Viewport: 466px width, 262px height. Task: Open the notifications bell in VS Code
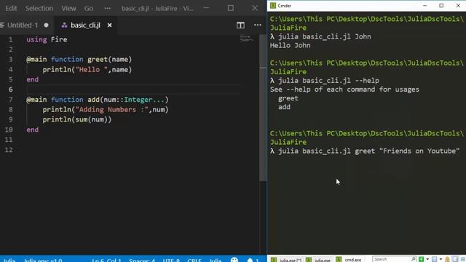[x=250, y=260]
